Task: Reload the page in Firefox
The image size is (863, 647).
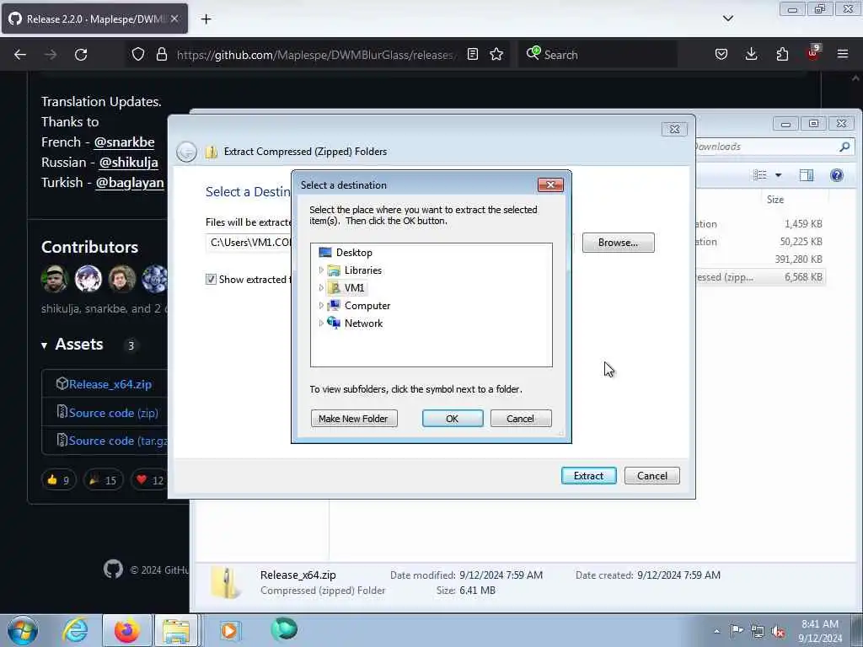Action: tap(81, 55)
